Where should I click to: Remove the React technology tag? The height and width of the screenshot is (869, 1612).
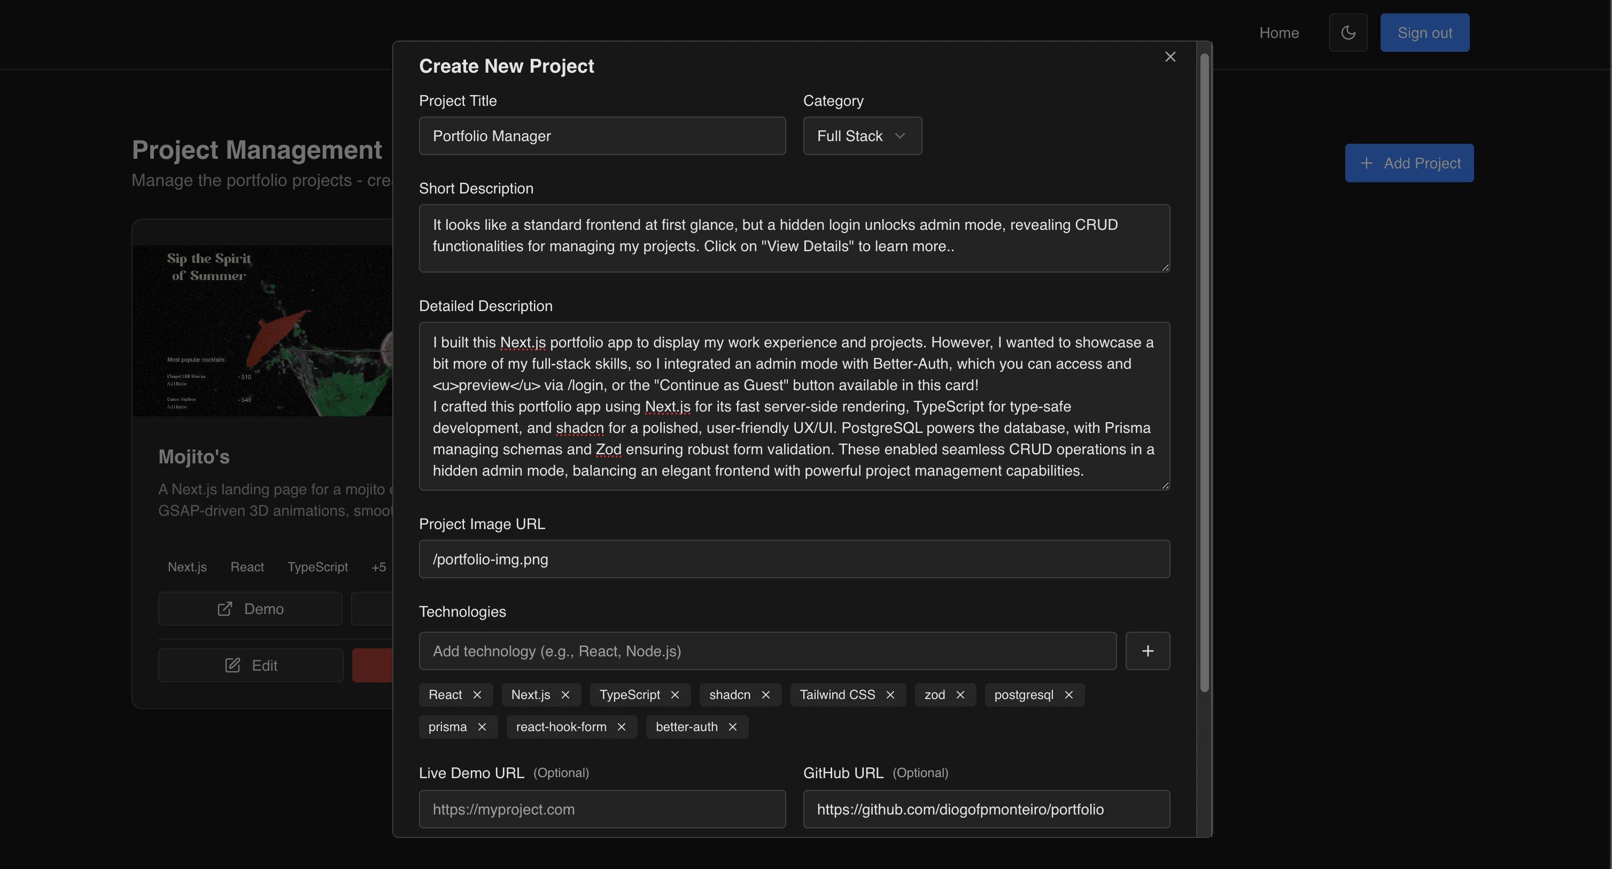[477, 694]
